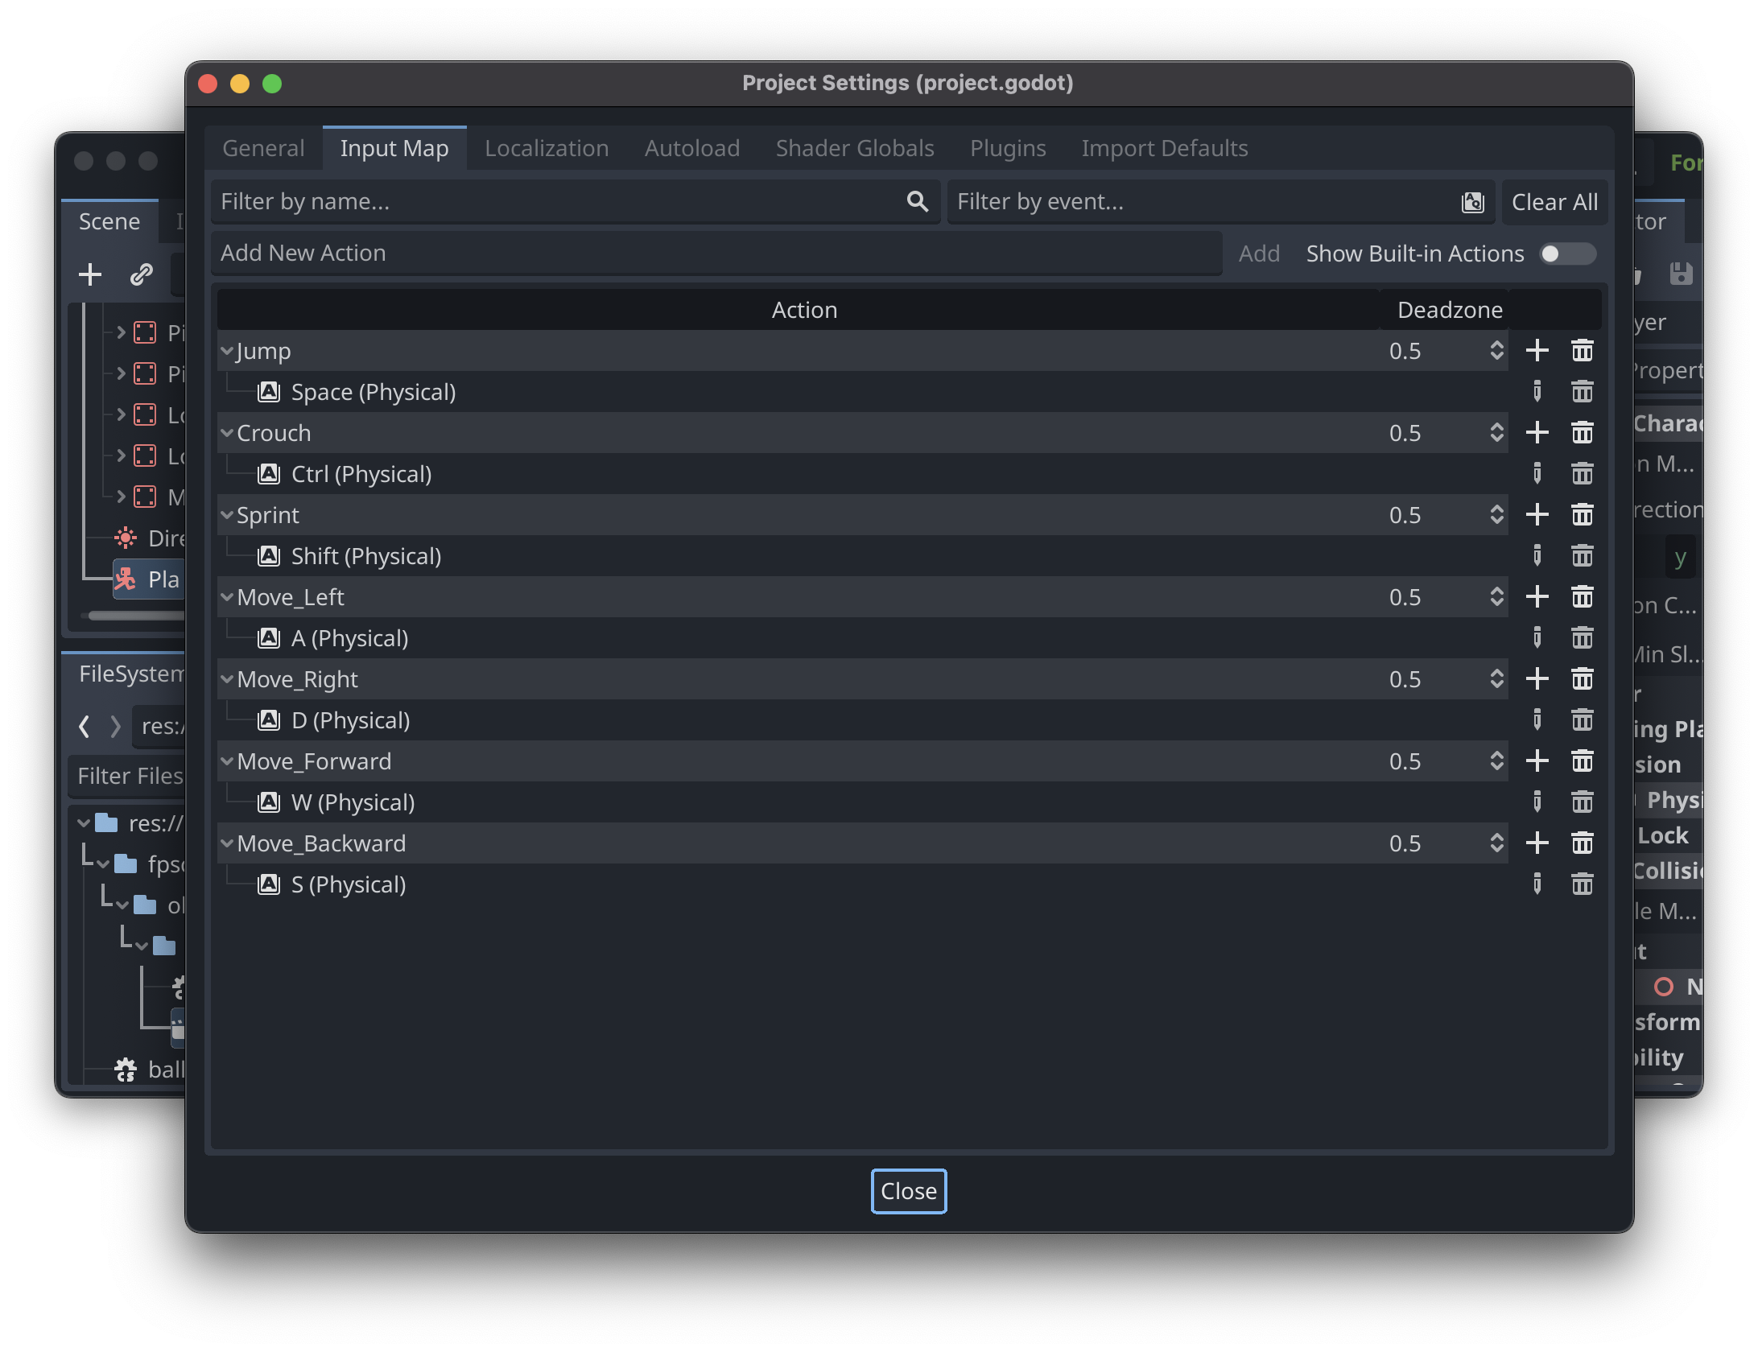
Task: Select the DirectionalLight node icon
Action: tap(125, 538)
